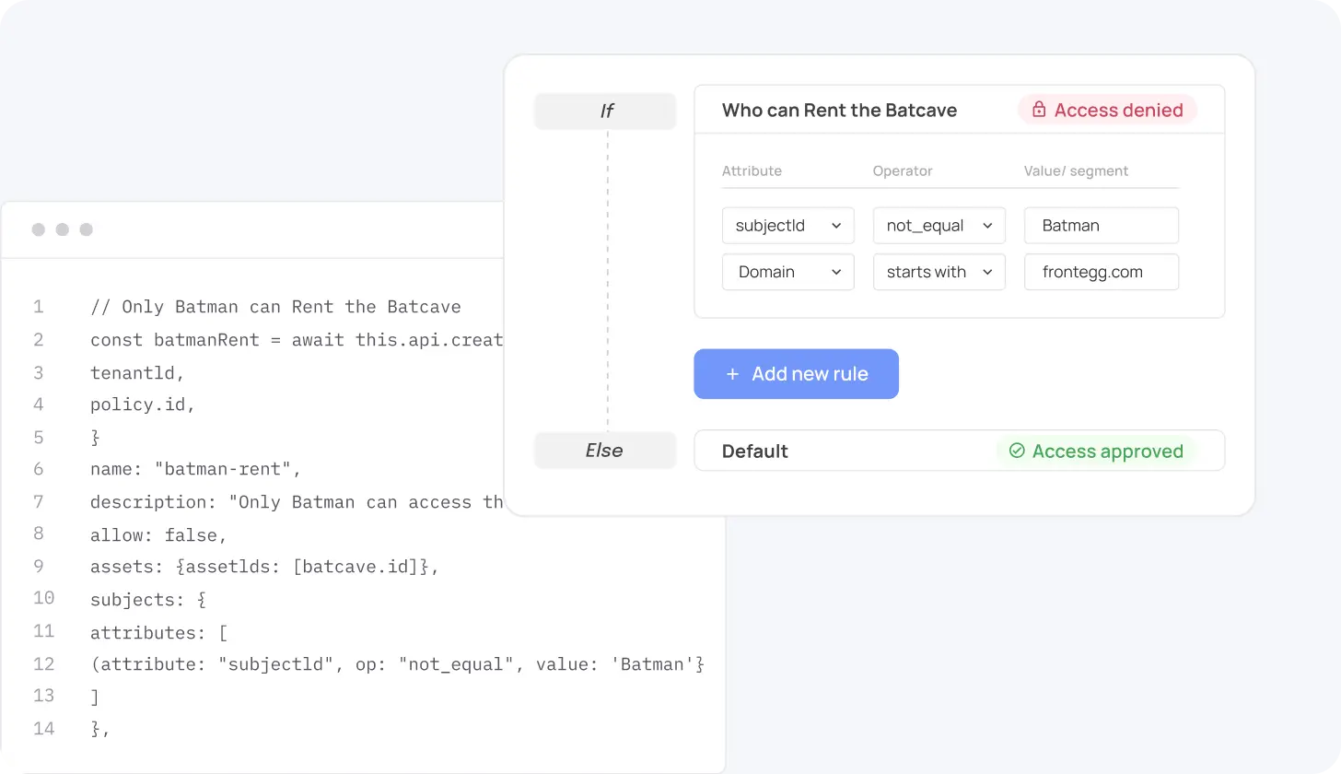Image resolution: width=1341 pixels, height=774 pixels.
Task: Edit the frontegg.com value field
Action: 1101,272
